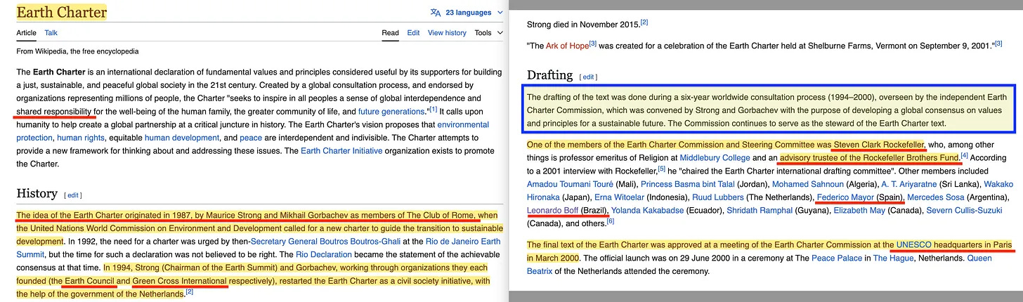Follow the future generations link
1023x302 pixels.
[392, 112]
